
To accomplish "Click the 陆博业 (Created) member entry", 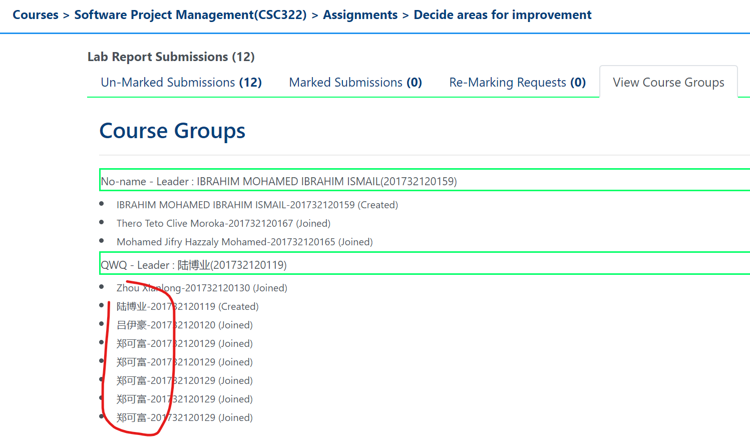I will click(x=187, y=306).
